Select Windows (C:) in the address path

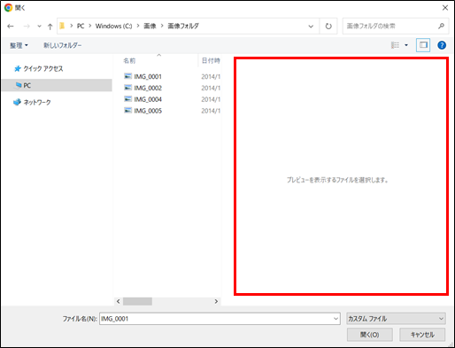click(113, 26)
